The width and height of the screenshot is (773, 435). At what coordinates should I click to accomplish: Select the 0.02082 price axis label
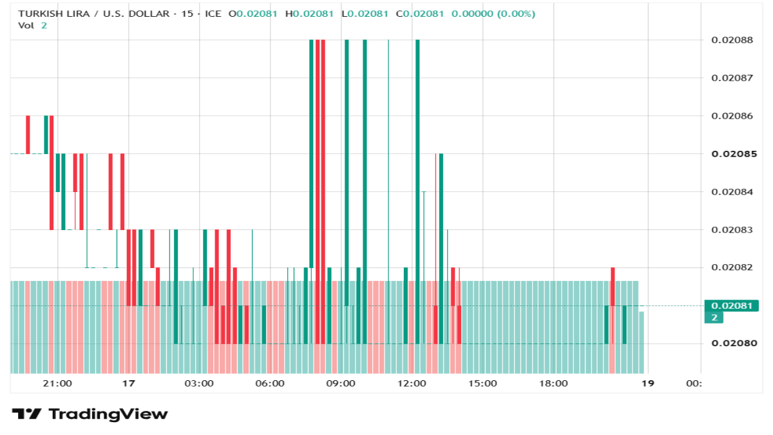point(732,267)
